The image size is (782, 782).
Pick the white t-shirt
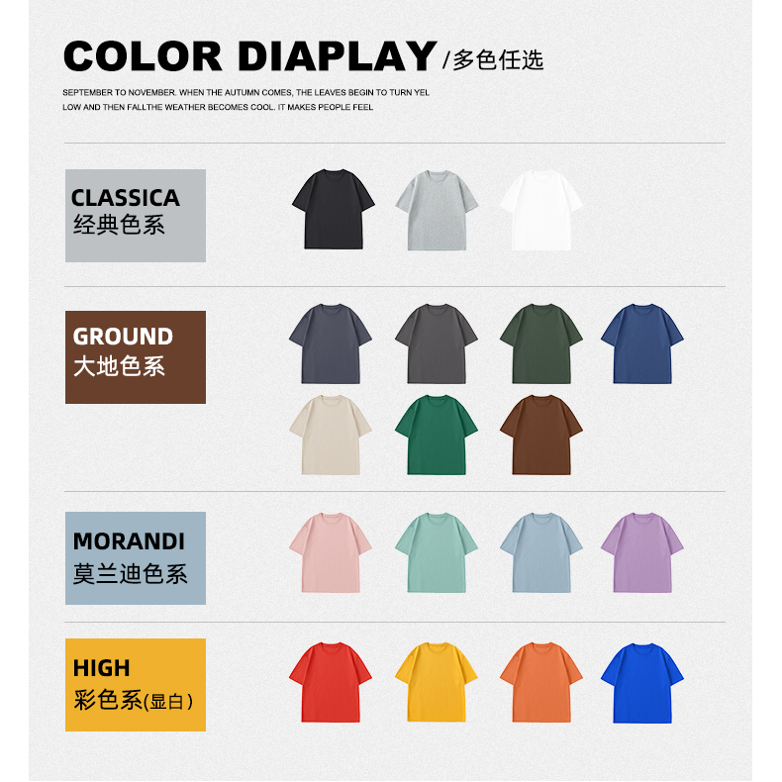pos(541,210)
